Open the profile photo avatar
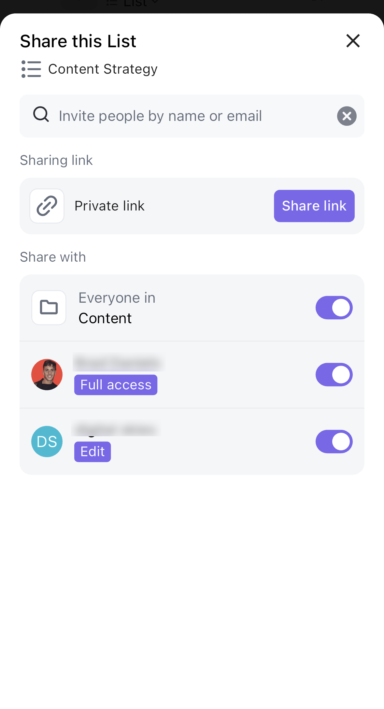 click(x=47, y=375)
